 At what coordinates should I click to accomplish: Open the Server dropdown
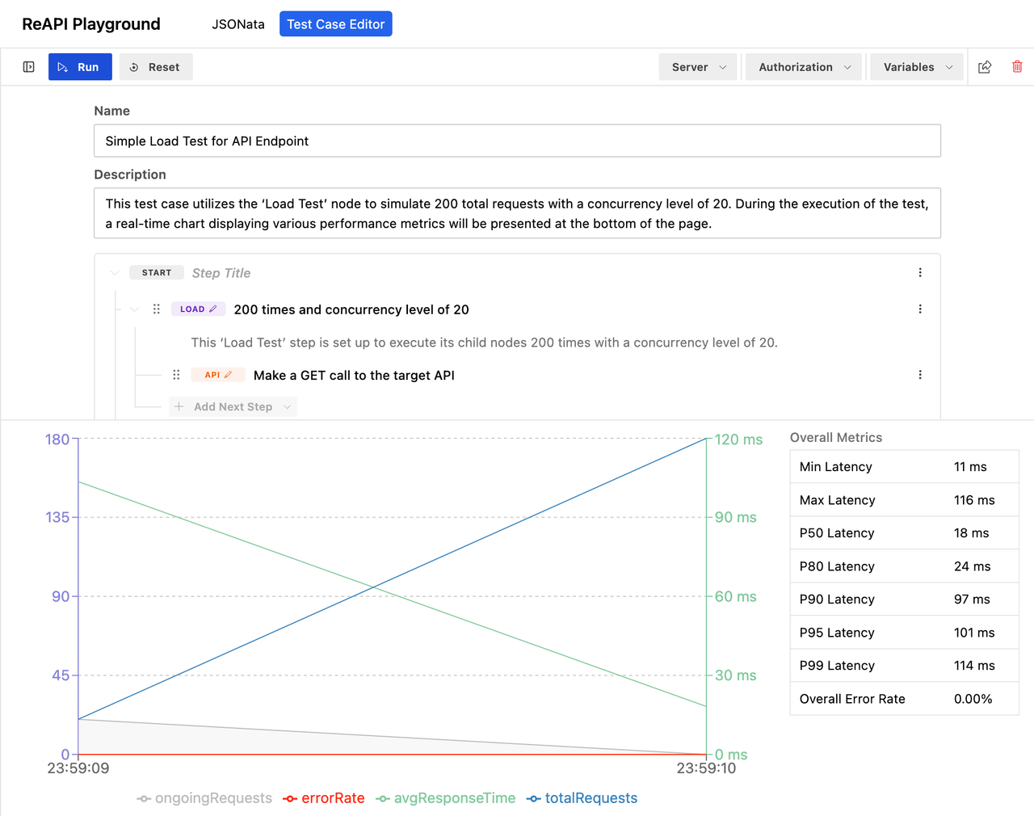699,67
